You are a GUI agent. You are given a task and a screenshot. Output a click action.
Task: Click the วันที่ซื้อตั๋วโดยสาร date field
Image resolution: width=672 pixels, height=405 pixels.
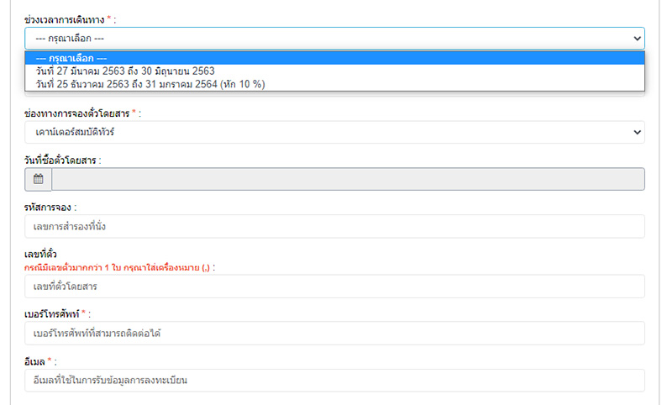[348, 179]
